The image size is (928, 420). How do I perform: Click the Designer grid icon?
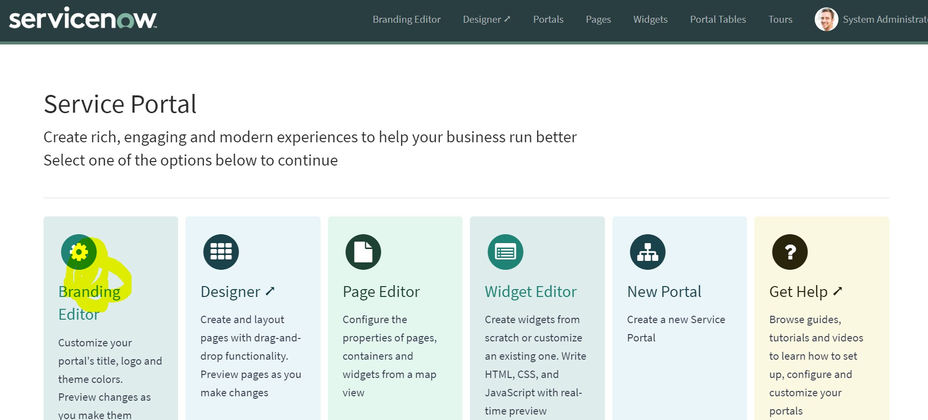[221, 252]
